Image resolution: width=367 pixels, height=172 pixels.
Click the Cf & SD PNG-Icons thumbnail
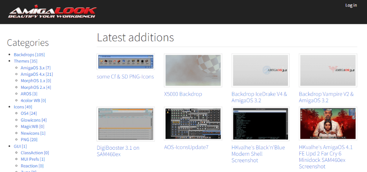tap(126, 62)
